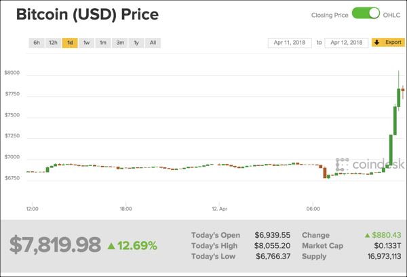This screenshot has height=277, width=407.
Task: Select the 1m chart range
Action: 102,43
